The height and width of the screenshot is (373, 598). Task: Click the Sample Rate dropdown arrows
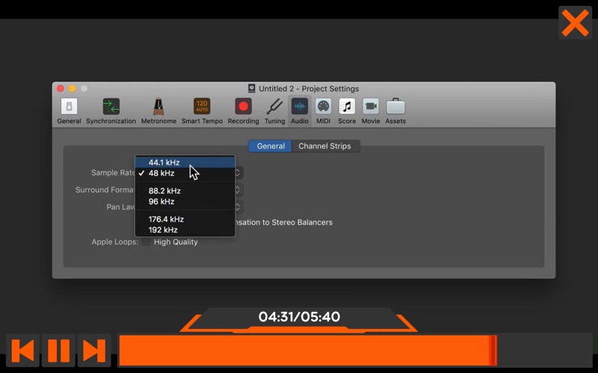(x=238, y=172)
